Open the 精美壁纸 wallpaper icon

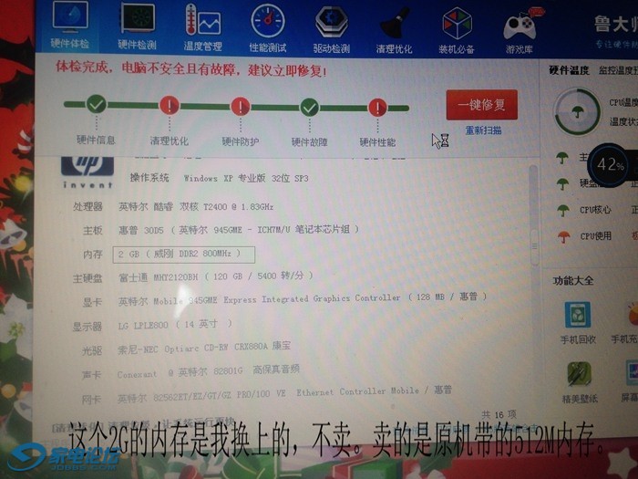(x=580, y=374)
